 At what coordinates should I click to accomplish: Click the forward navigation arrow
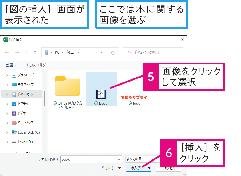point(17,52)
